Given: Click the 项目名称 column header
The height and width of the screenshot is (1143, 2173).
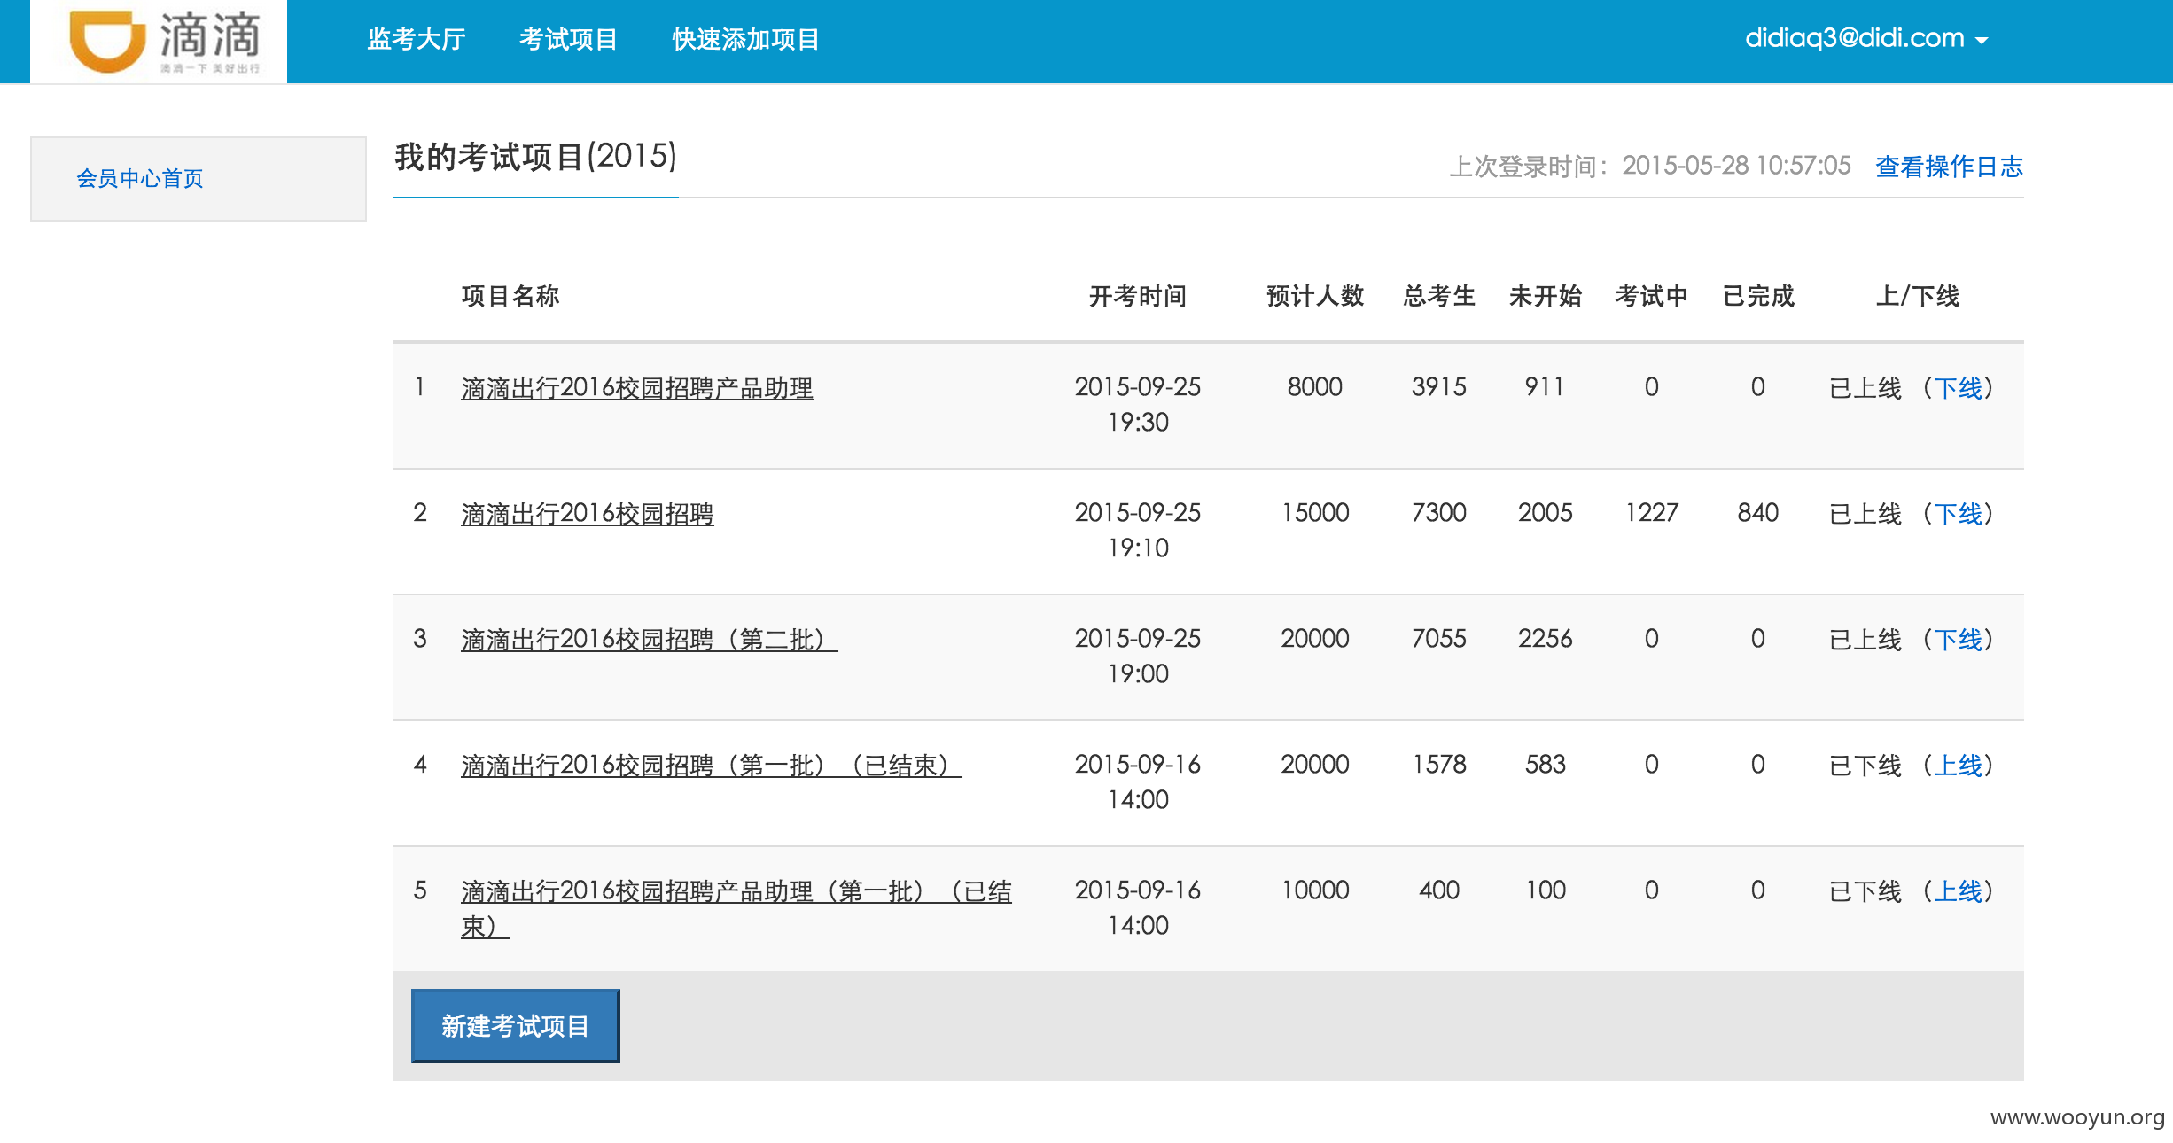Looking at the screenshot, I should 510,296.
